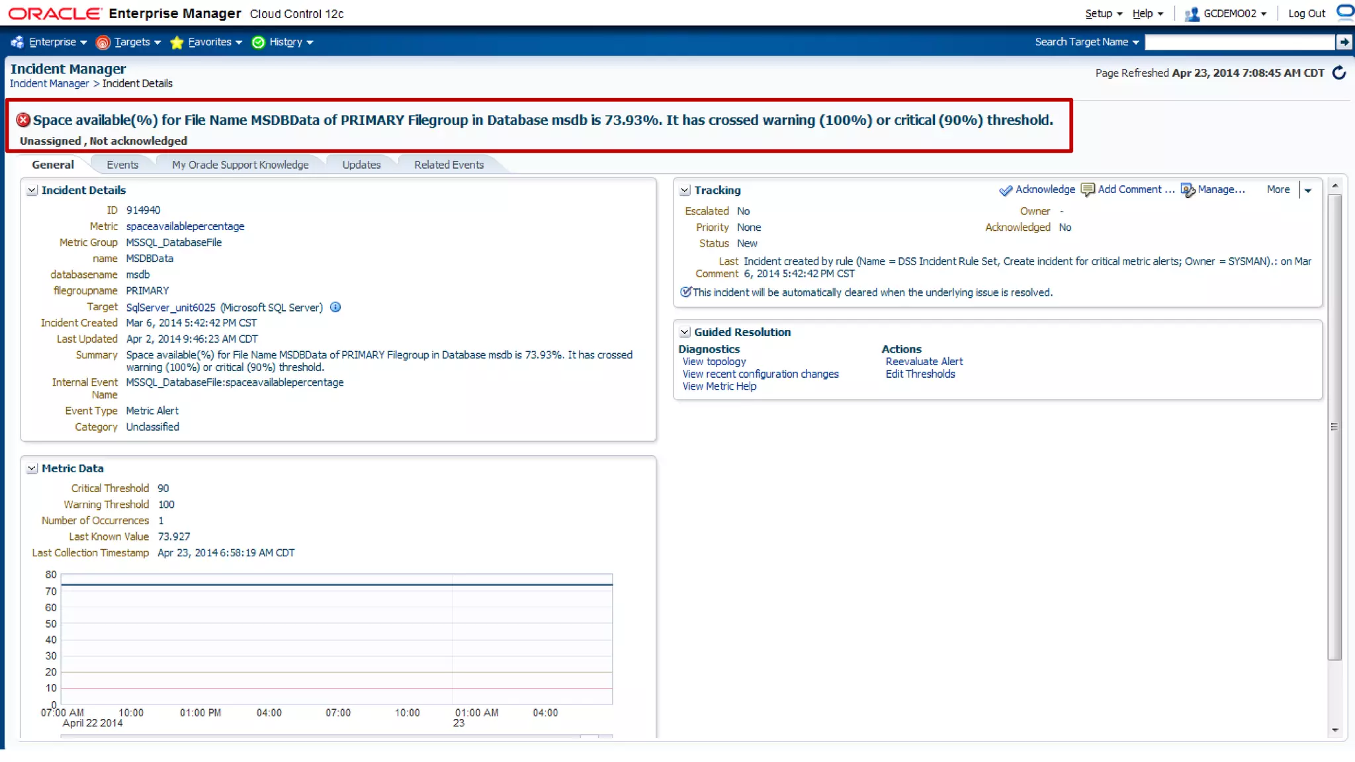Click the Favorites star icon
The width and height of the screenshot is (1355, 762).
coord(177,42)
